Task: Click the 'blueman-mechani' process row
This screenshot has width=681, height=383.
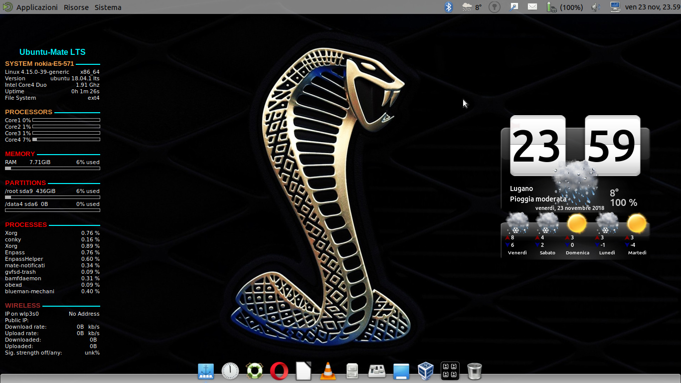Action: [52, 291]
